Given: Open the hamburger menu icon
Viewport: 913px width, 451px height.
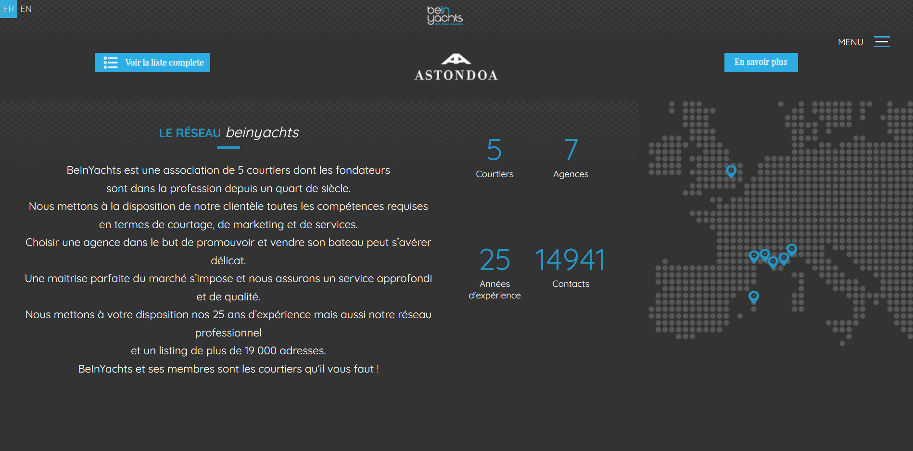Looking at the screenshot, I should 882,42.
